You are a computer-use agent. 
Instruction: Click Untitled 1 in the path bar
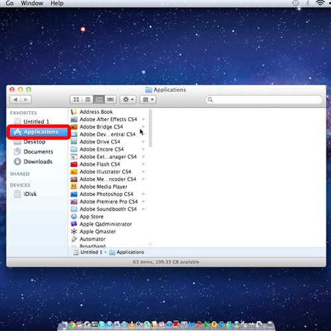(x=88, y=252)
